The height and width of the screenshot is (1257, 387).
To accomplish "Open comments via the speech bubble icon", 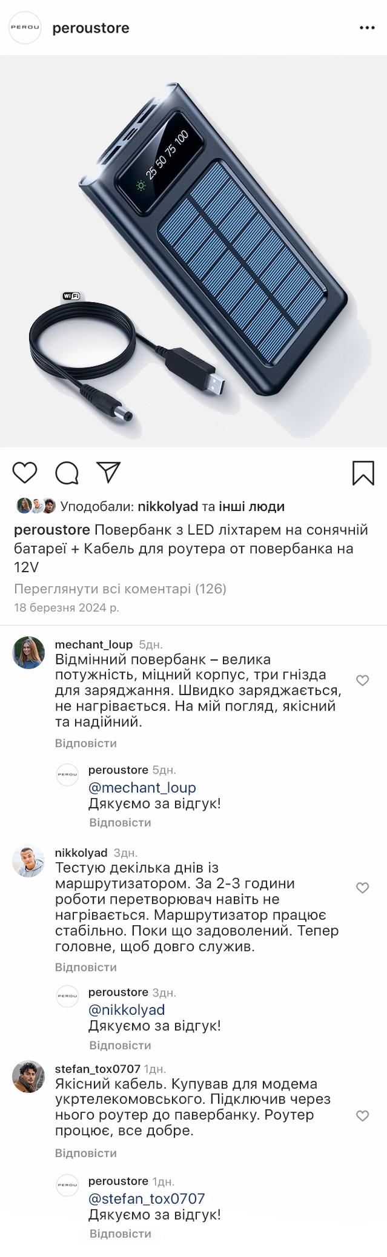I will [67, 473].
